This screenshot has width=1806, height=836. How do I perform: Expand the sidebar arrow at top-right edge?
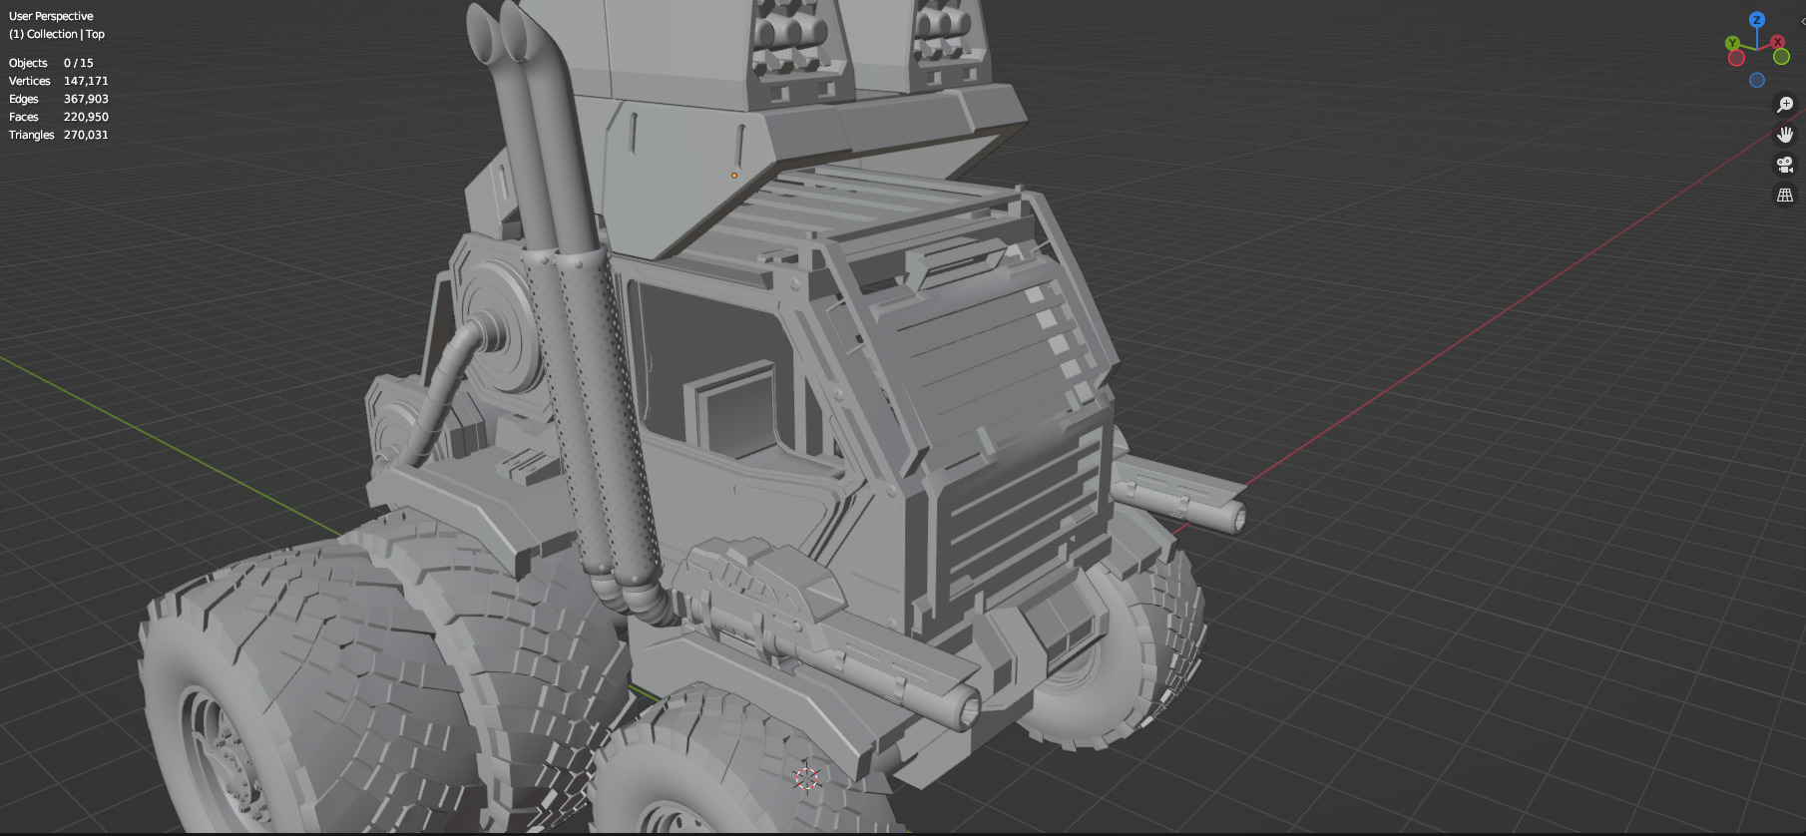(x=1802, y=21)
